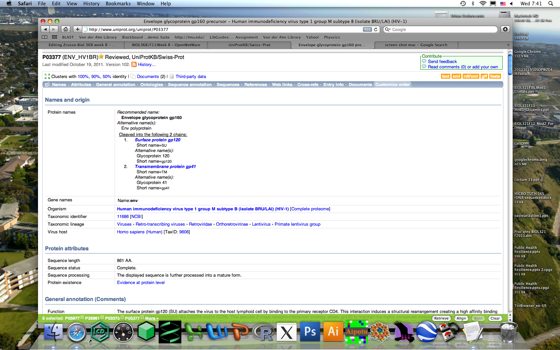Open Top Sites grid icon
The image size is (560, 350).
pos(54,37)
